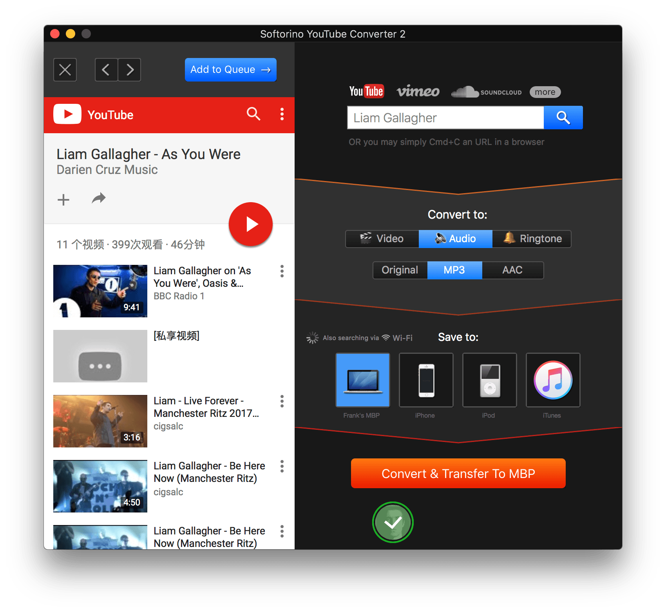Open the private video placeholder thumbnail
This screenshot has height=612, width=666.
pyautogui.click(x=100, y=356)
